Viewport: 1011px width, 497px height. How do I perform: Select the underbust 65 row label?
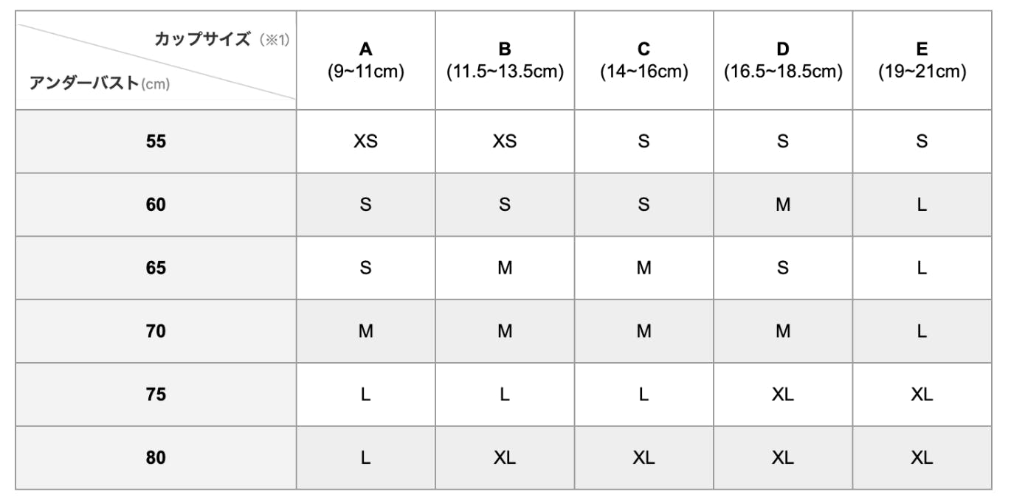coord(156,268)
